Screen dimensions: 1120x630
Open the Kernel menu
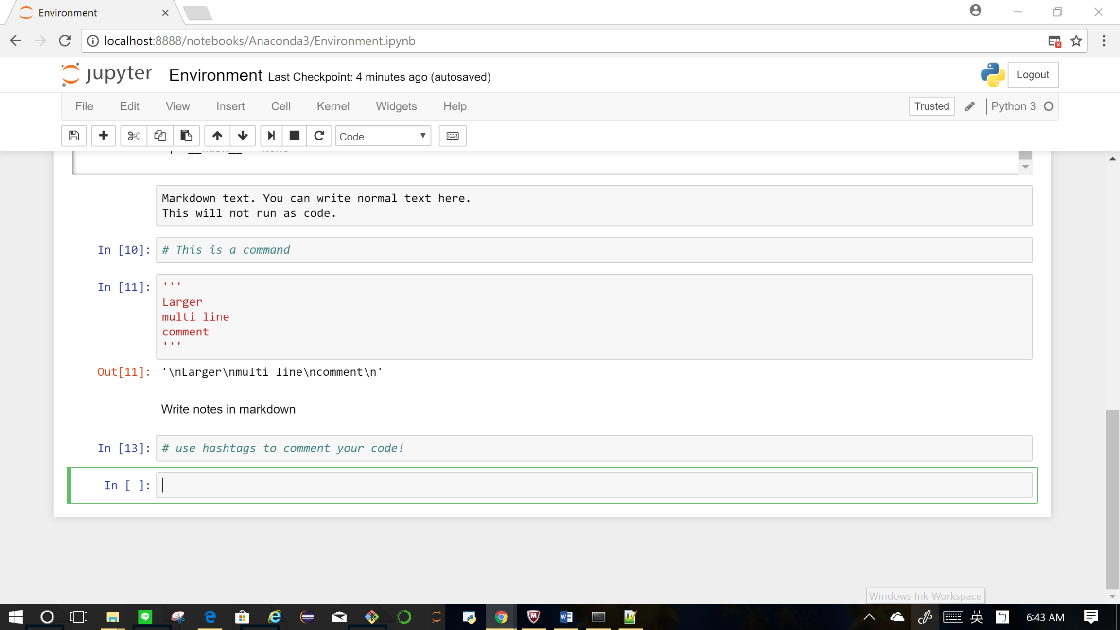click(333, 106)
